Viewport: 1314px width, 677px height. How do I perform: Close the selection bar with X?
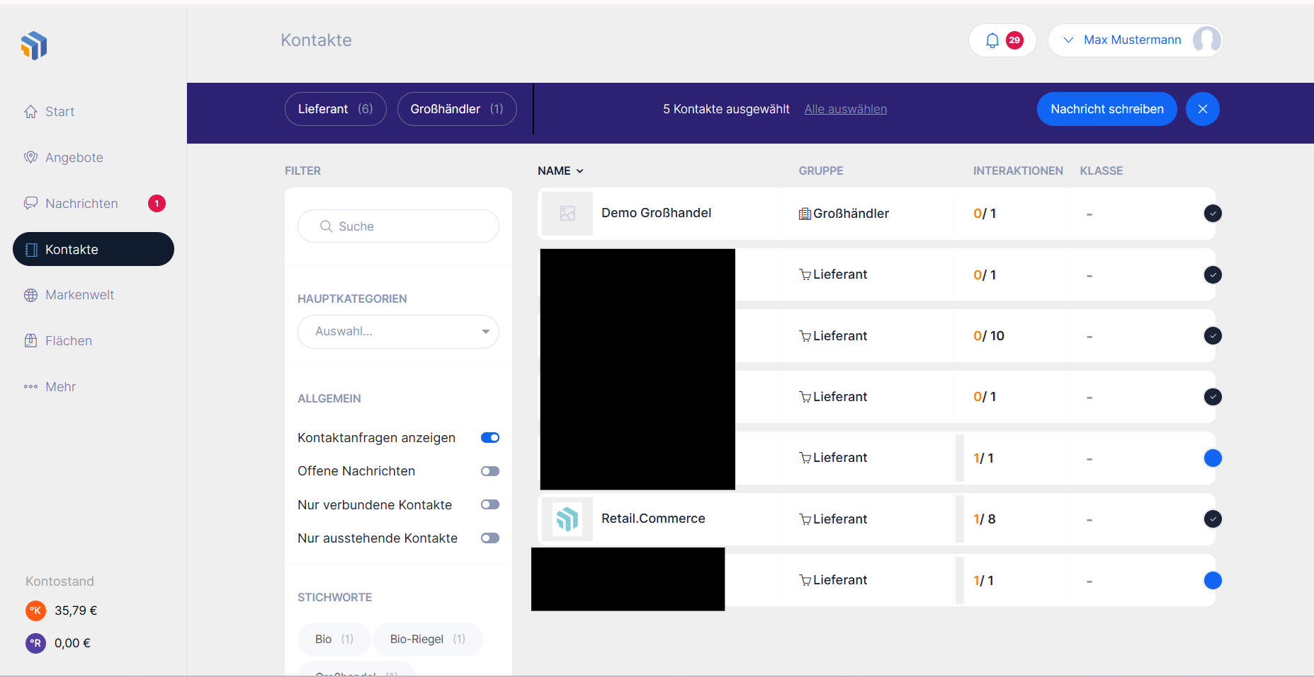point(1202,109)
